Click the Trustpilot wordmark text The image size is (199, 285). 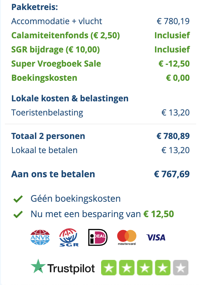[71, 269]
